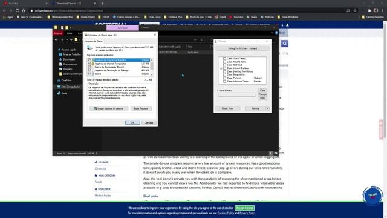Click OK in Disk Cleanup dialog
This screenshot has height=218, width=387.
132,122
